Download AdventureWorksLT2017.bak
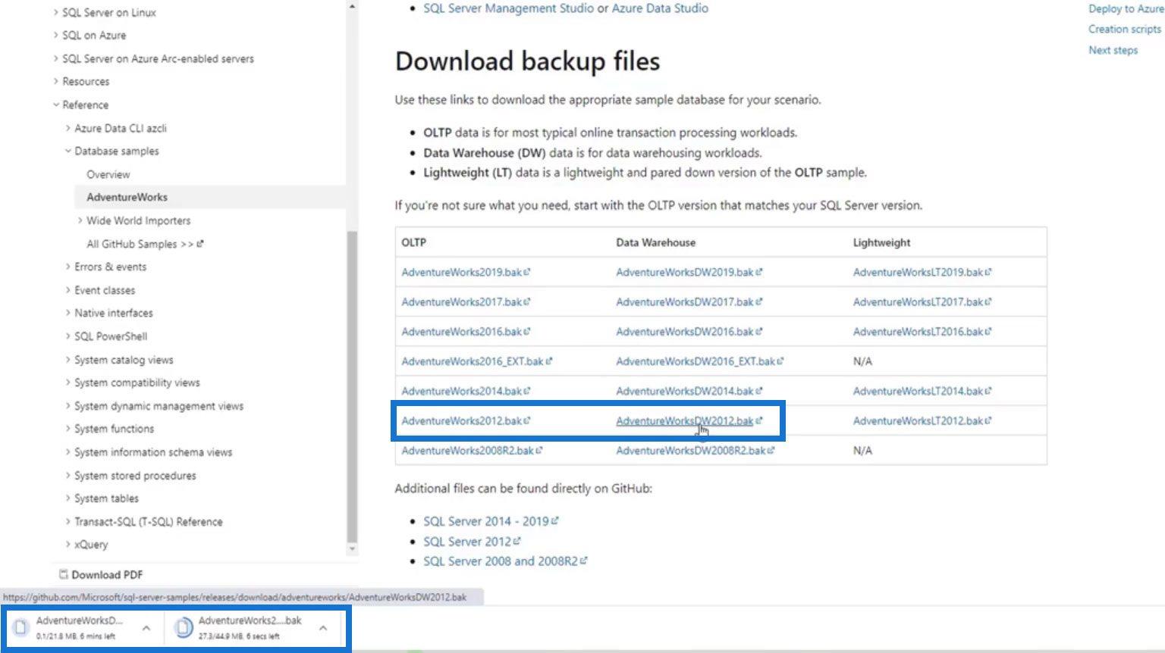The height and width of the screenshot is (653, 1165). tap(922, 302)
